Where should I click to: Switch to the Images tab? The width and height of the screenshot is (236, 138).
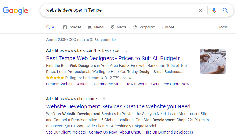point(72,27)
